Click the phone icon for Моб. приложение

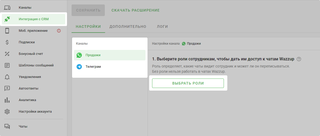7,31
